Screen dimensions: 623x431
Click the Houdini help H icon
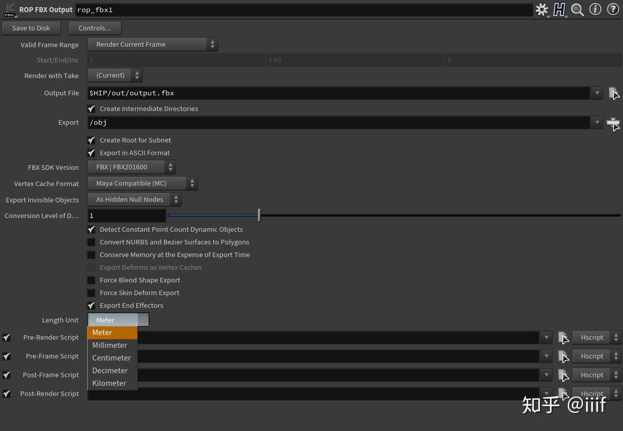[560, 10]
